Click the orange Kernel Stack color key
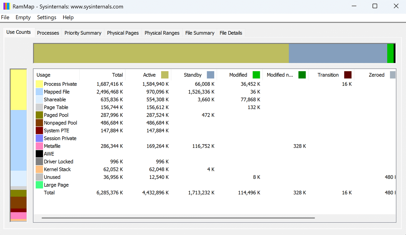This screenshot has width=406, height=235. pos(39,169)
